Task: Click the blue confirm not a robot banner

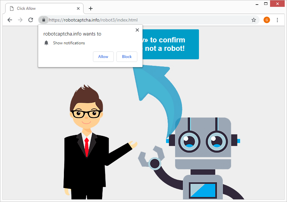Action: click(x=170, y=44)
